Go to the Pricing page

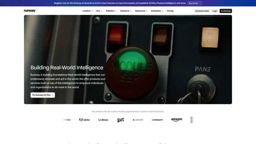pyautogui.click(x=170, y=11)
